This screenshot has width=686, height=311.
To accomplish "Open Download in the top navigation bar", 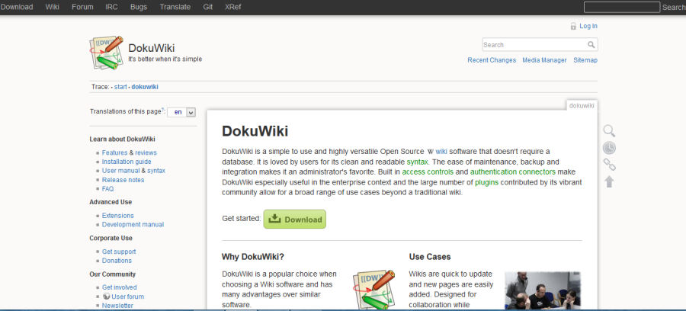I will [x=17, y=7].
